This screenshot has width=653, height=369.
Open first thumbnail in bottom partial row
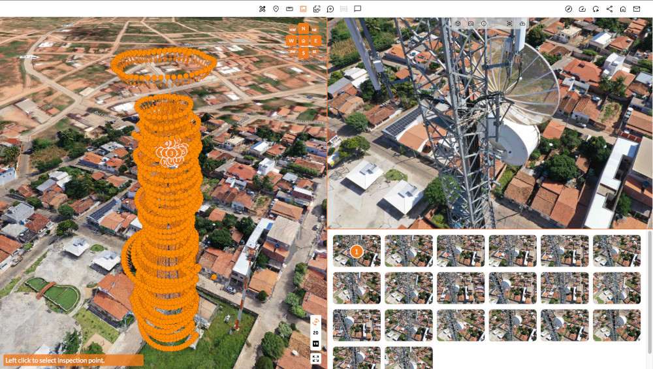[x=357, y=358]
